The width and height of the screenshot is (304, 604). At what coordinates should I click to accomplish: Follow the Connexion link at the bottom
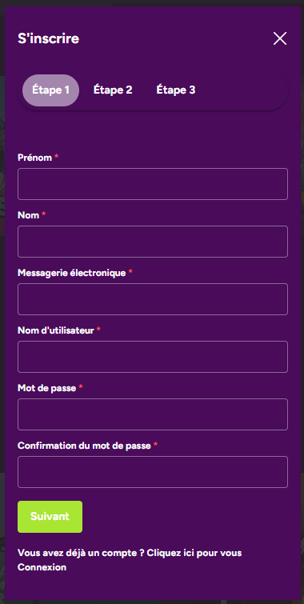tap(42, 567)
